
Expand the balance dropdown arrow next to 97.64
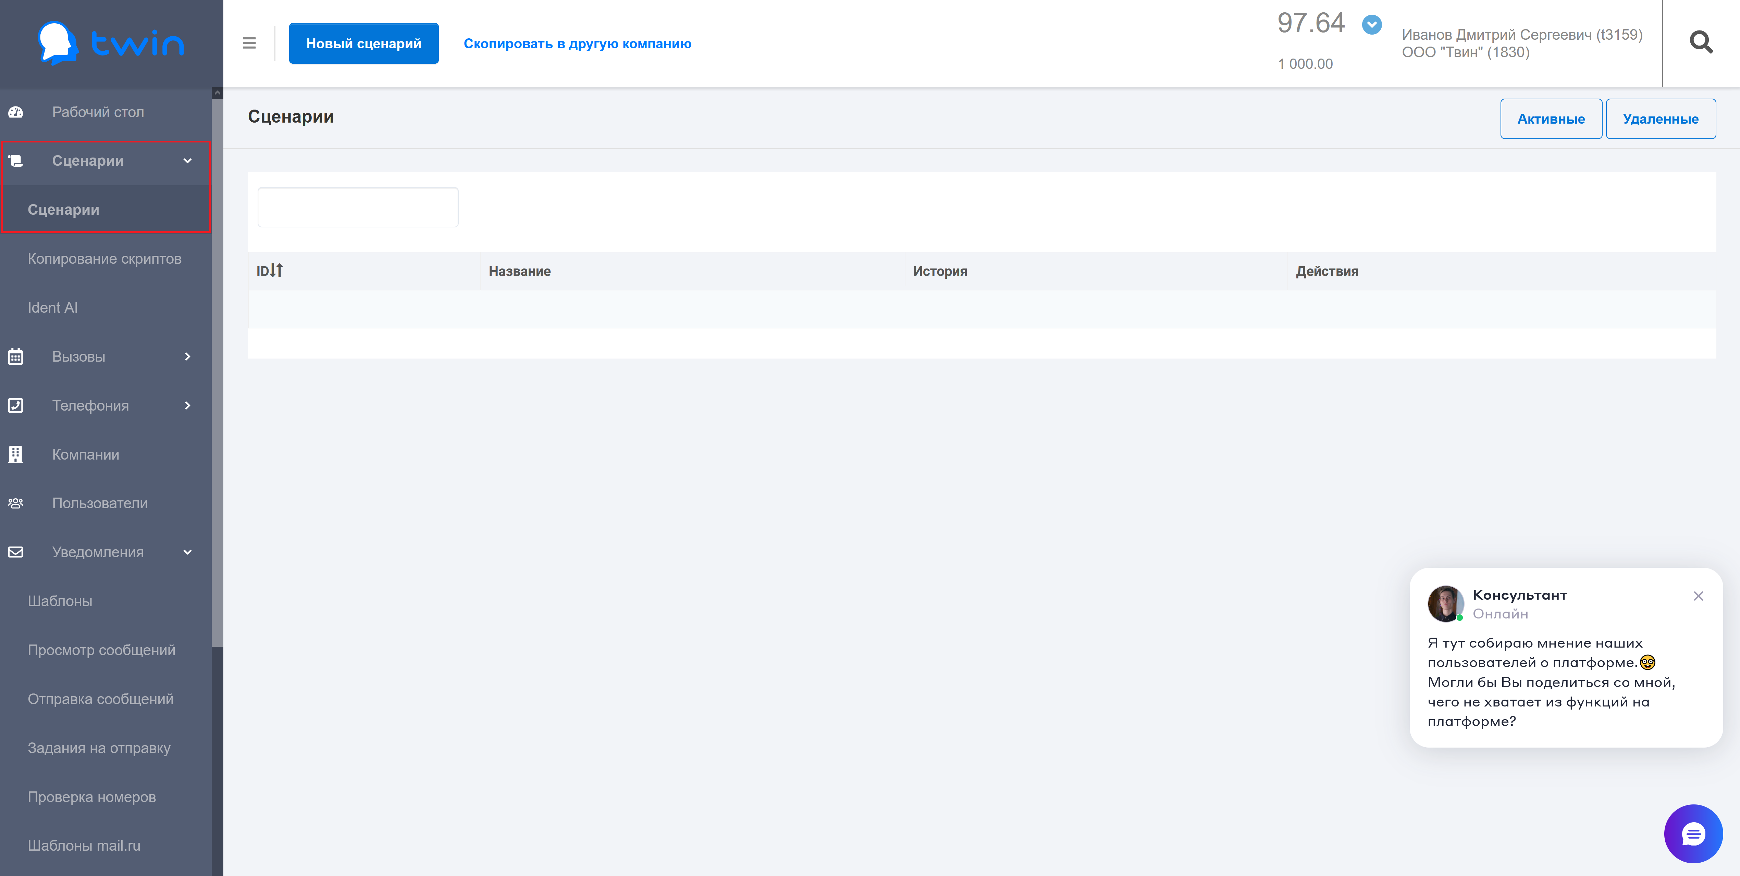point(1372,25)
